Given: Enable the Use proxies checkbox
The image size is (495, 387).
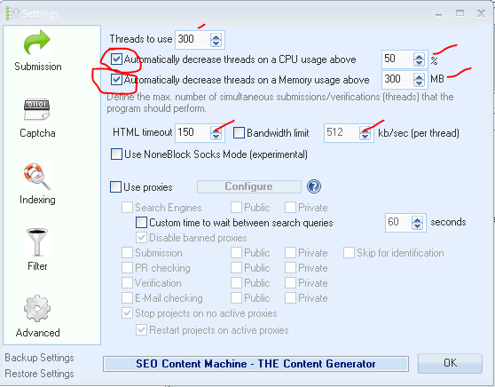Looking at the screenshot, I should [x=115, y=186].
